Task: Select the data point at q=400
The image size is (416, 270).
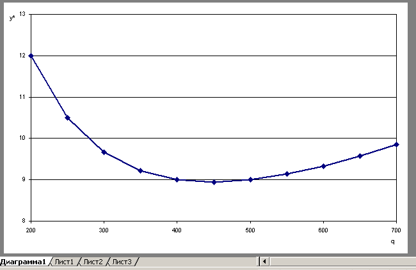Action: coord(177,180)
